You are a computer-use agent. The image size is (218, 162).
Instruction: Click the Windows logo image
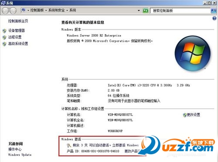coord(193,53)
